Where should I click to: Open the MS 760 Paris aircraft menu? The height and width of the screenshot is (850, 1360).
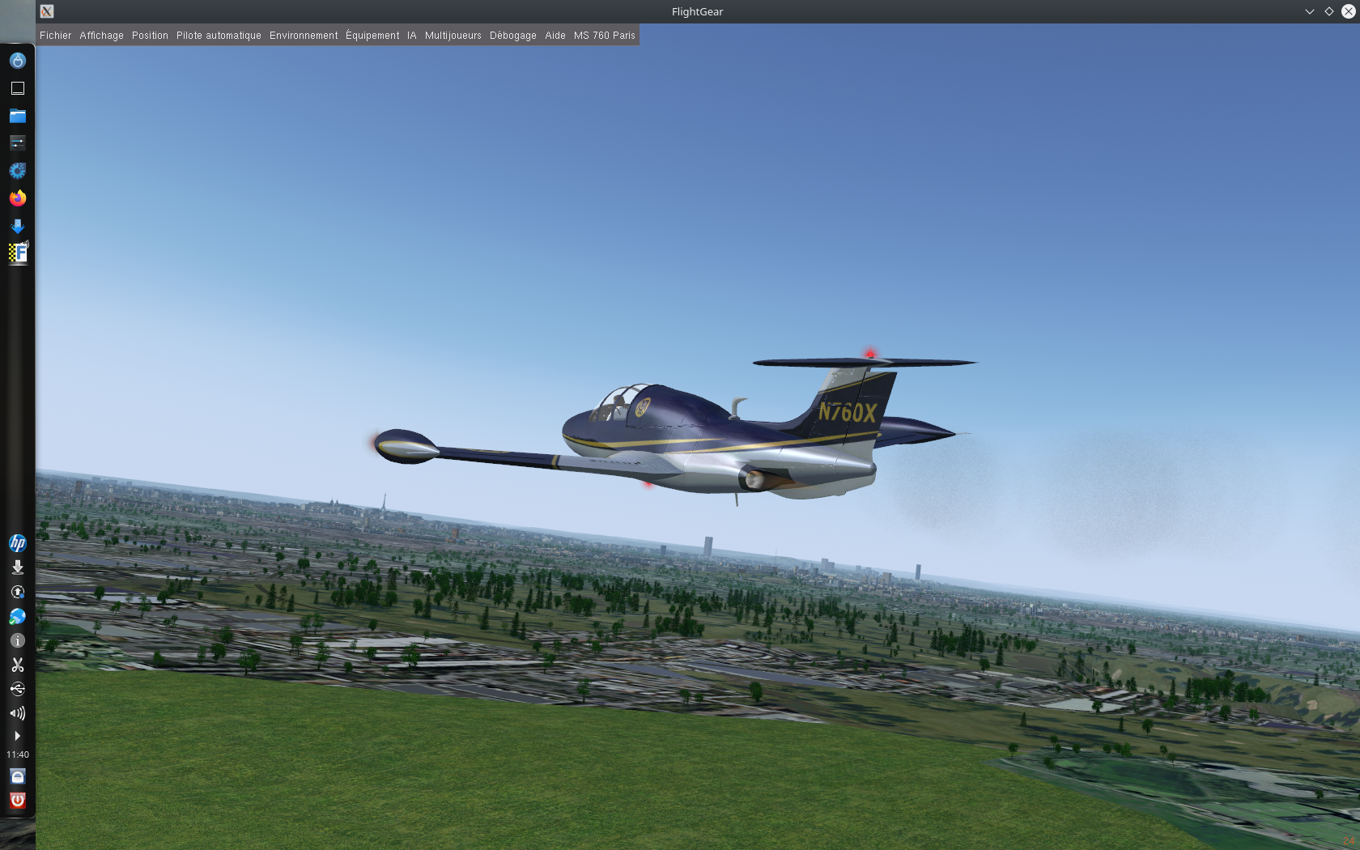click(605, 36)
